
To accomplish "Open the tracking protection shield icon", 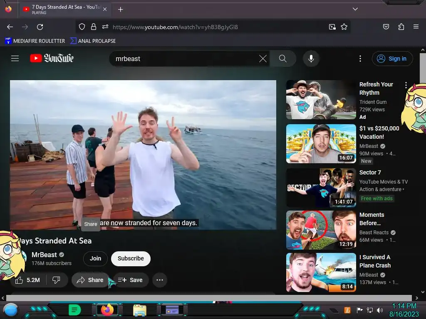I will pyautogui.click(x=82, y=27).
